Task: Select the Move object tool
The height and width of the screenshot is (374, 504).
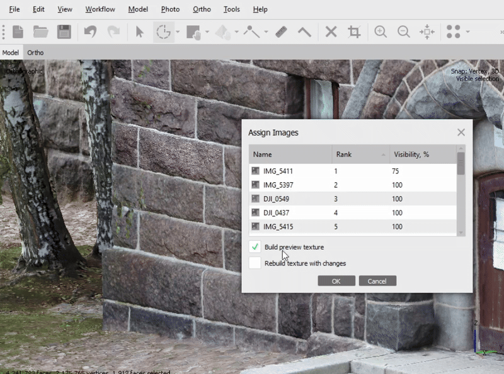Action: pyautogui.click(x=223, y=33)
